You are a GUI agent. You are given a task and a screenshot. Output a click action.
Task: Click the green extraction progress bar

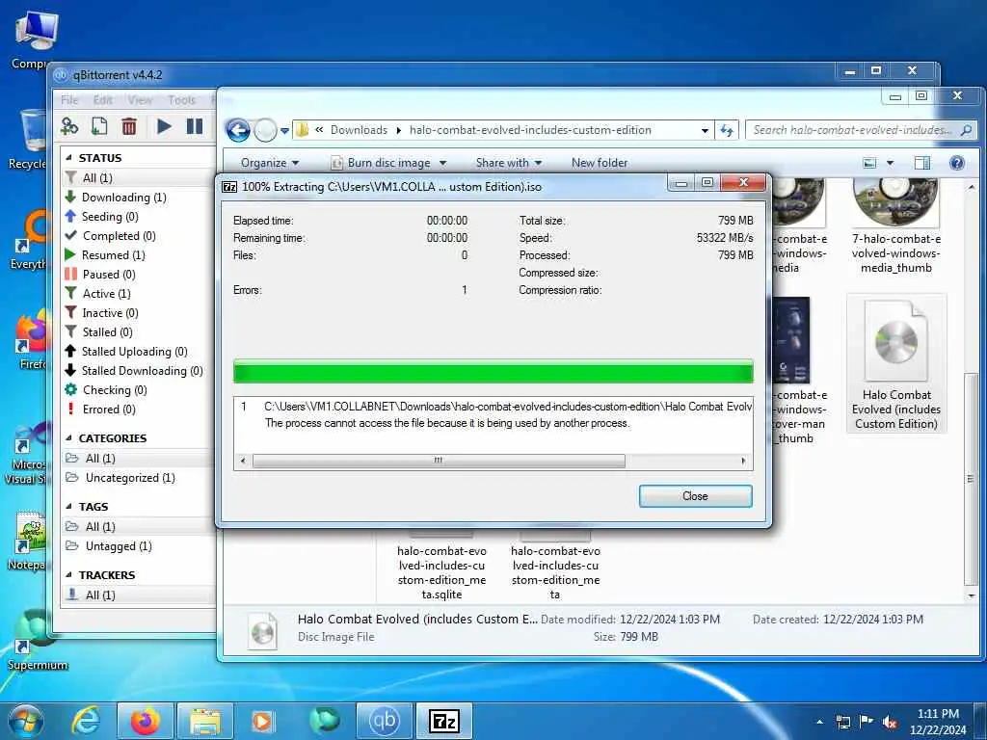click(x=493, y=371)
